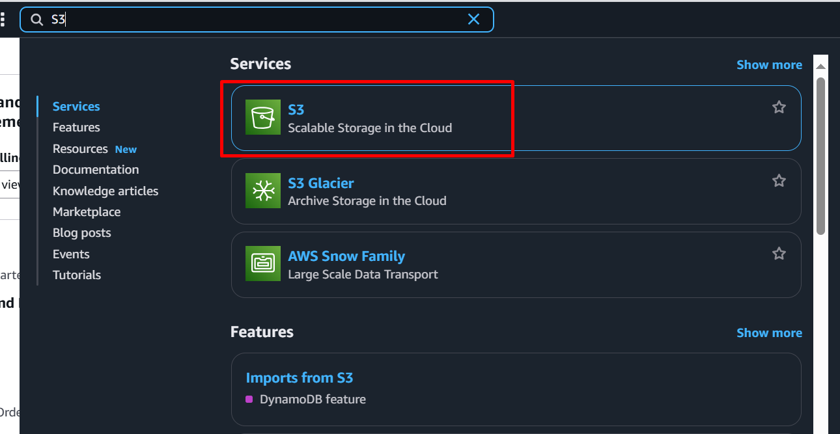Image resolution: width=840 pixels, height=434 pixels.
Task: Select the Resources category in sidebar
Action: click(x=80, y=149)
